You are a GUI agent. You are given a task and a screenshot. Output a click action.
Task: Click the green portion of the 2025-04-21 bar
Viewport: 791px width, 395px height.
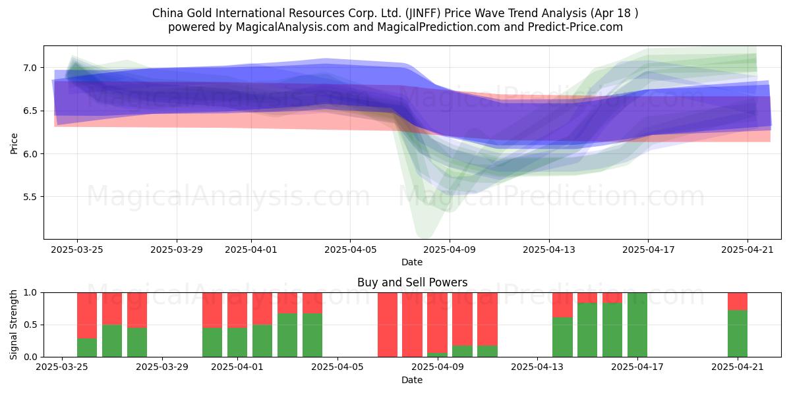click(738, 334)
